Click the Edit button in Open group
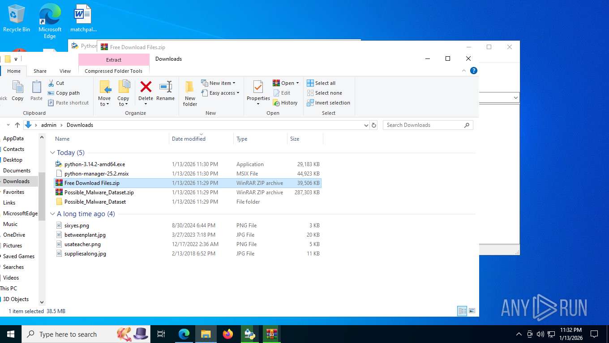 pyautogui.click(x=282, y=93)
